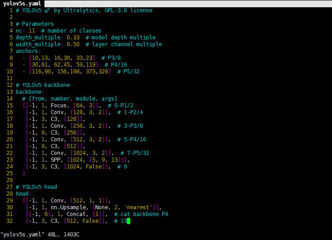
Task: Click the value 0.50
Action: point(73,44)
